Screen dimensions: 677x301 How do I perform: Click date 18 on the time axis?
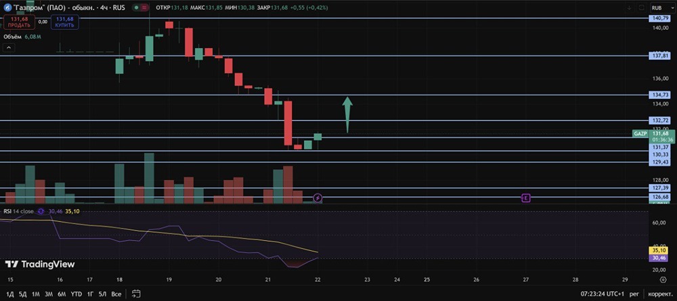pyautogui.click(x=120, y=279)
